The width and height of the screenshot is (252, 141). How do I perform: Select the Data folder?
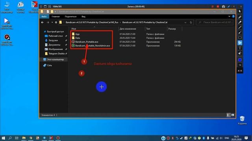click(78, 38)
